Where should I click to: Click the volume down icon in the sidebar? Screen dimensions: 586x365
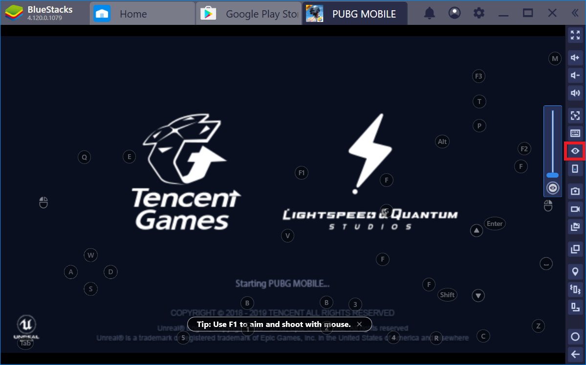coord(575,75)
